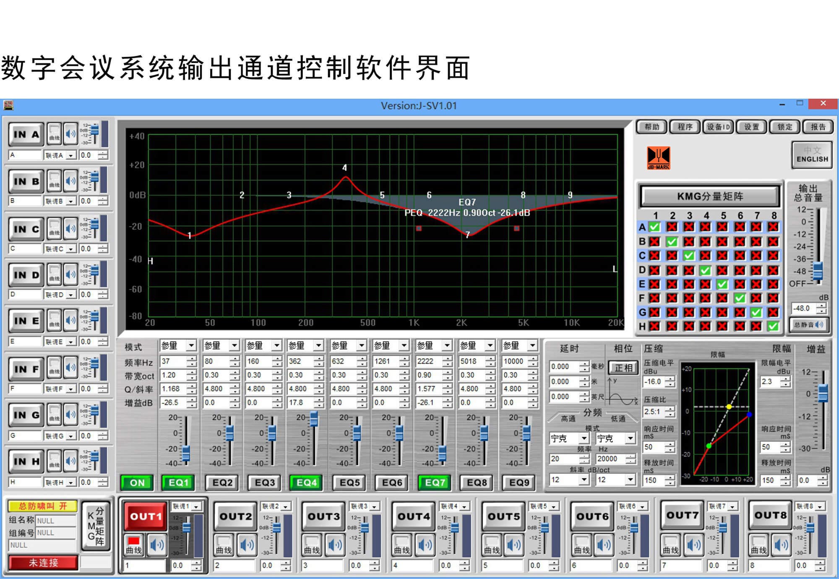The image size is (839, 579).
Task: Open the 设置 settings menu
Action: pos(751,127)
